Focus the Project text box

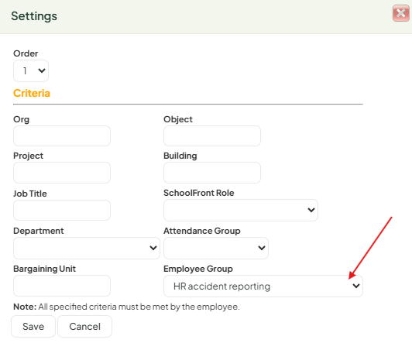pyautogui.click(x=62, y=173)
